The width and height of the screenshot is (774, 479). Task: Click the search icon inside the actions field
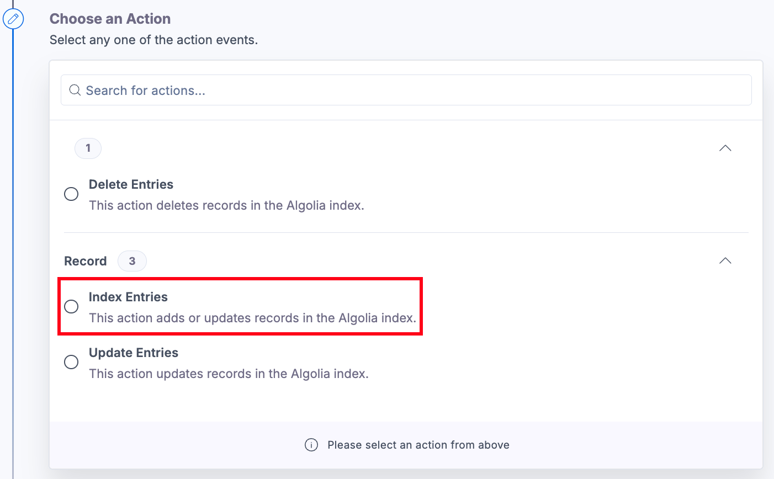pyautogui.click(x=75, y=90)
